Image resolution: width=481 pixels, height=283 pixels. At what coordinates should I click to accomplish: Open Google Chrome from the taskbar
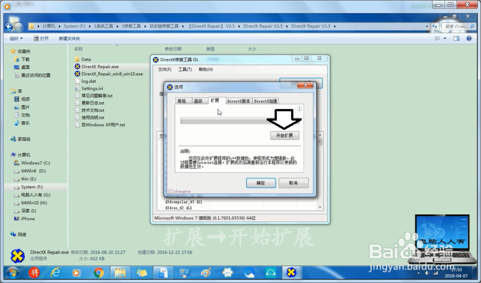99,272
